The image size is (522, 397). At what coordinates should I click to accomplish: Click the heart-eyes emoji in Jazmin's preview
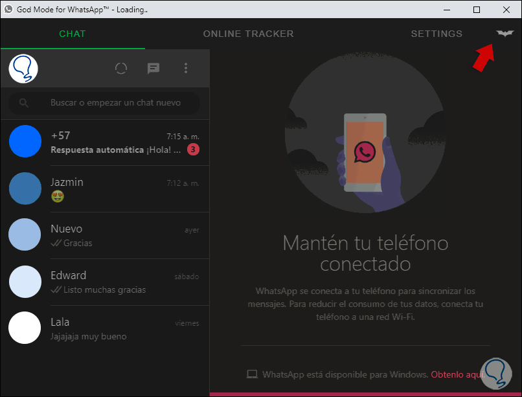(x=58, y=196)
